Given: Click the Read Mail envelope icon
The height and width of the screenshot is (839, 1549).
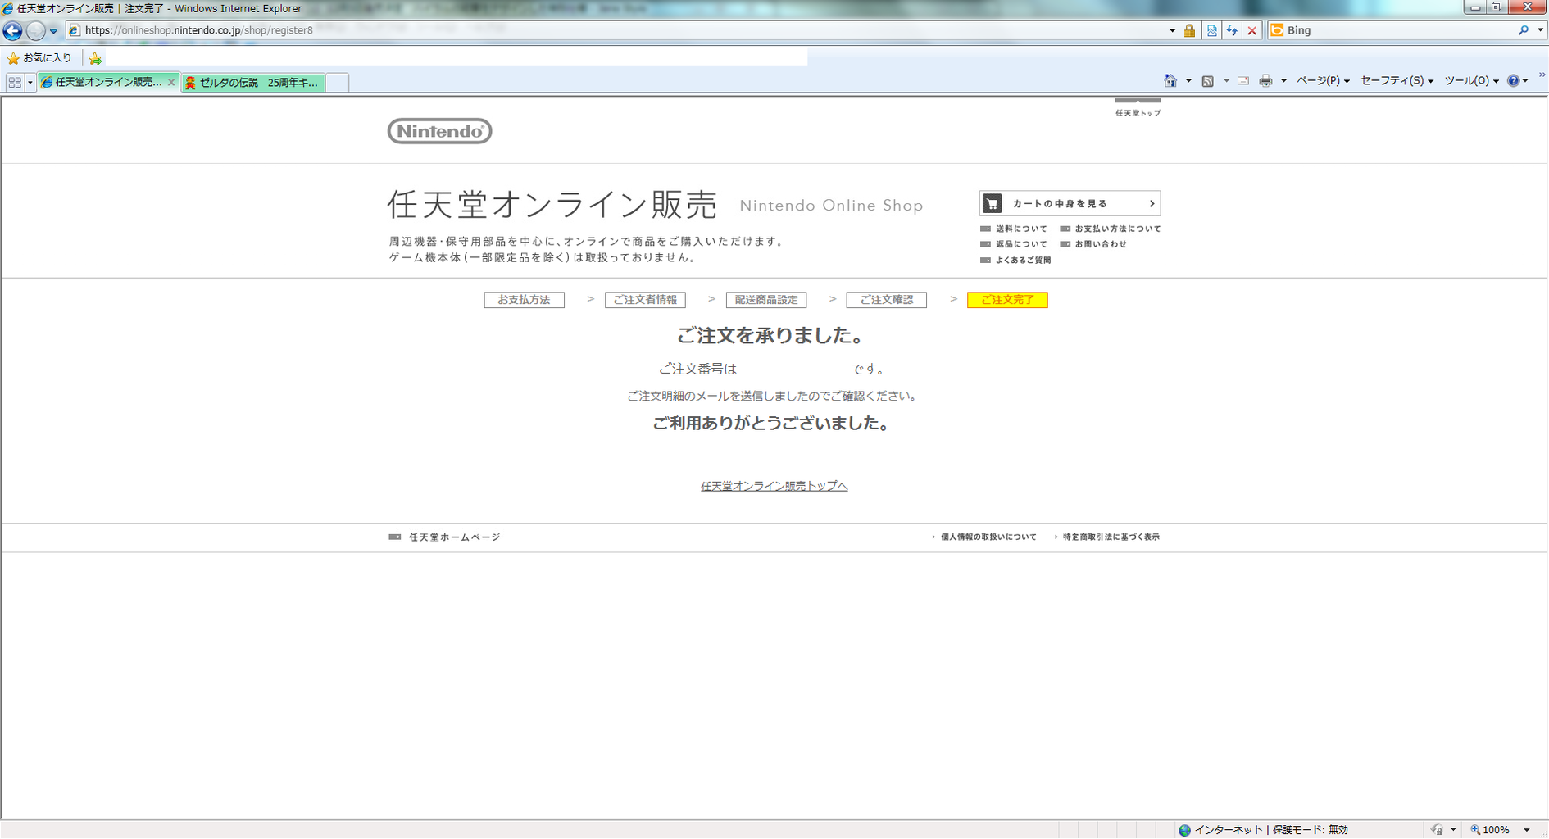Looking at the screenshot, I should click(1243, 80).
